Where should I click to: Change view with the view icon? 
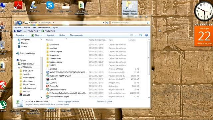coord(131,35)
